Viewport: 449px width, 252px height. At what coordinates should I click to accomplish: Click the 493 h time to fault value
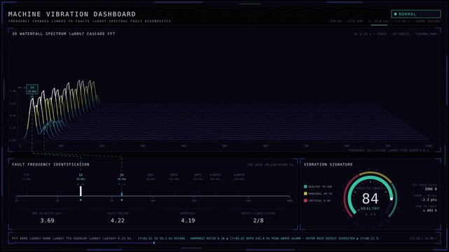coord(430,210)
